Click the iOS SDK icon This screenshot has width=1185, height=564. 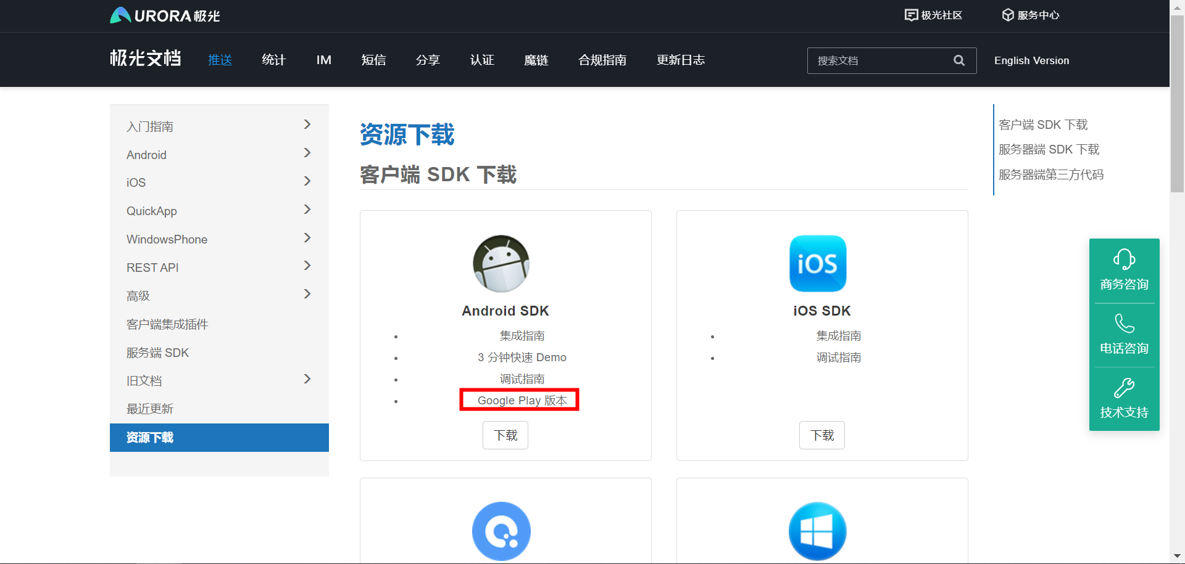(x=818, y=264)
